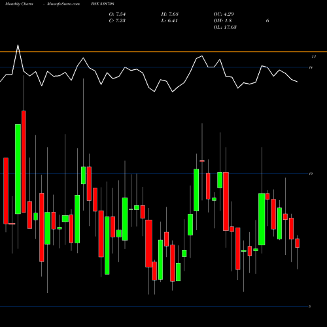Click the 'BSE 538798' ticker label

click(x=103, y=4)
